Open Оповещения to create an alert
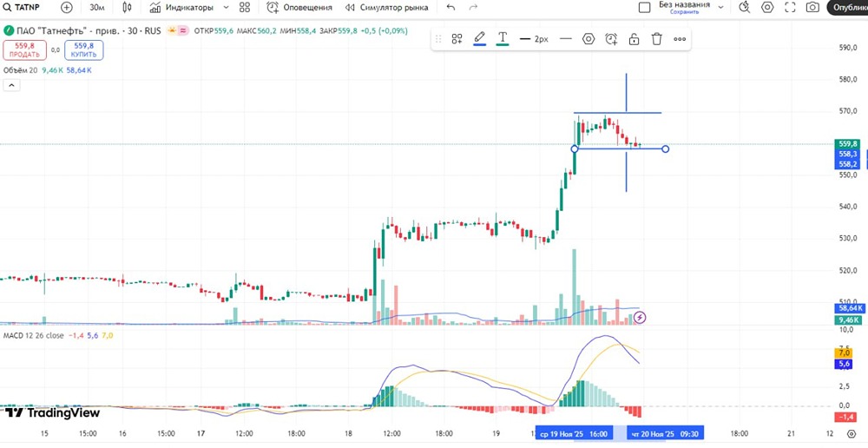This screenshot has width=868, height=448. pos(299,7)
